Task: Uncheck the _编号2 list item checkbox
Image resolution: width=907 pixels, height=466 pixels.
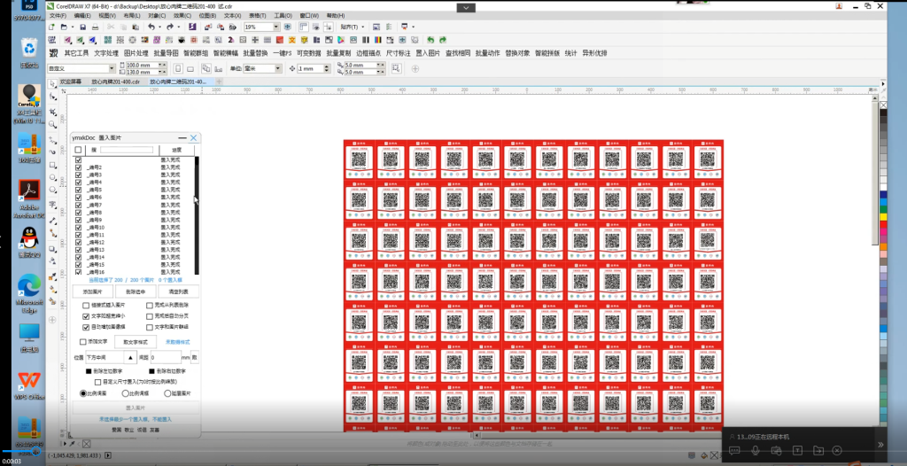Action: (79, 167)
